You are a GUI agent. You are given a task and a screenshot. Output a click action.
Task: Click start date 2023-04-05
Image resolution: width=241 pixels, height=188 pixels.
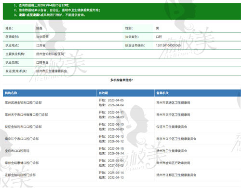tap(116, 100)
